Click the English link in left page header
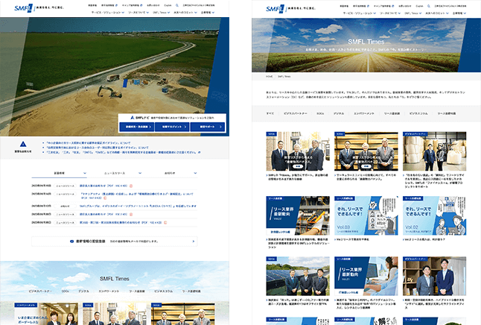Viewport: 481px width, 325px height. pyautogui.click(x=169, y=5)
